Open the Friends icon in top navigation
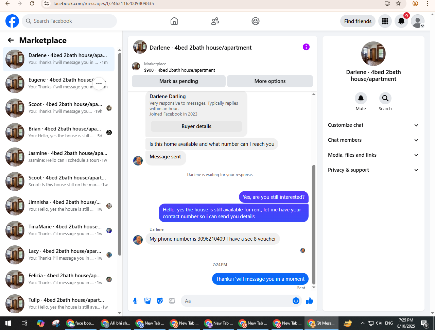 tap(215, 21)
